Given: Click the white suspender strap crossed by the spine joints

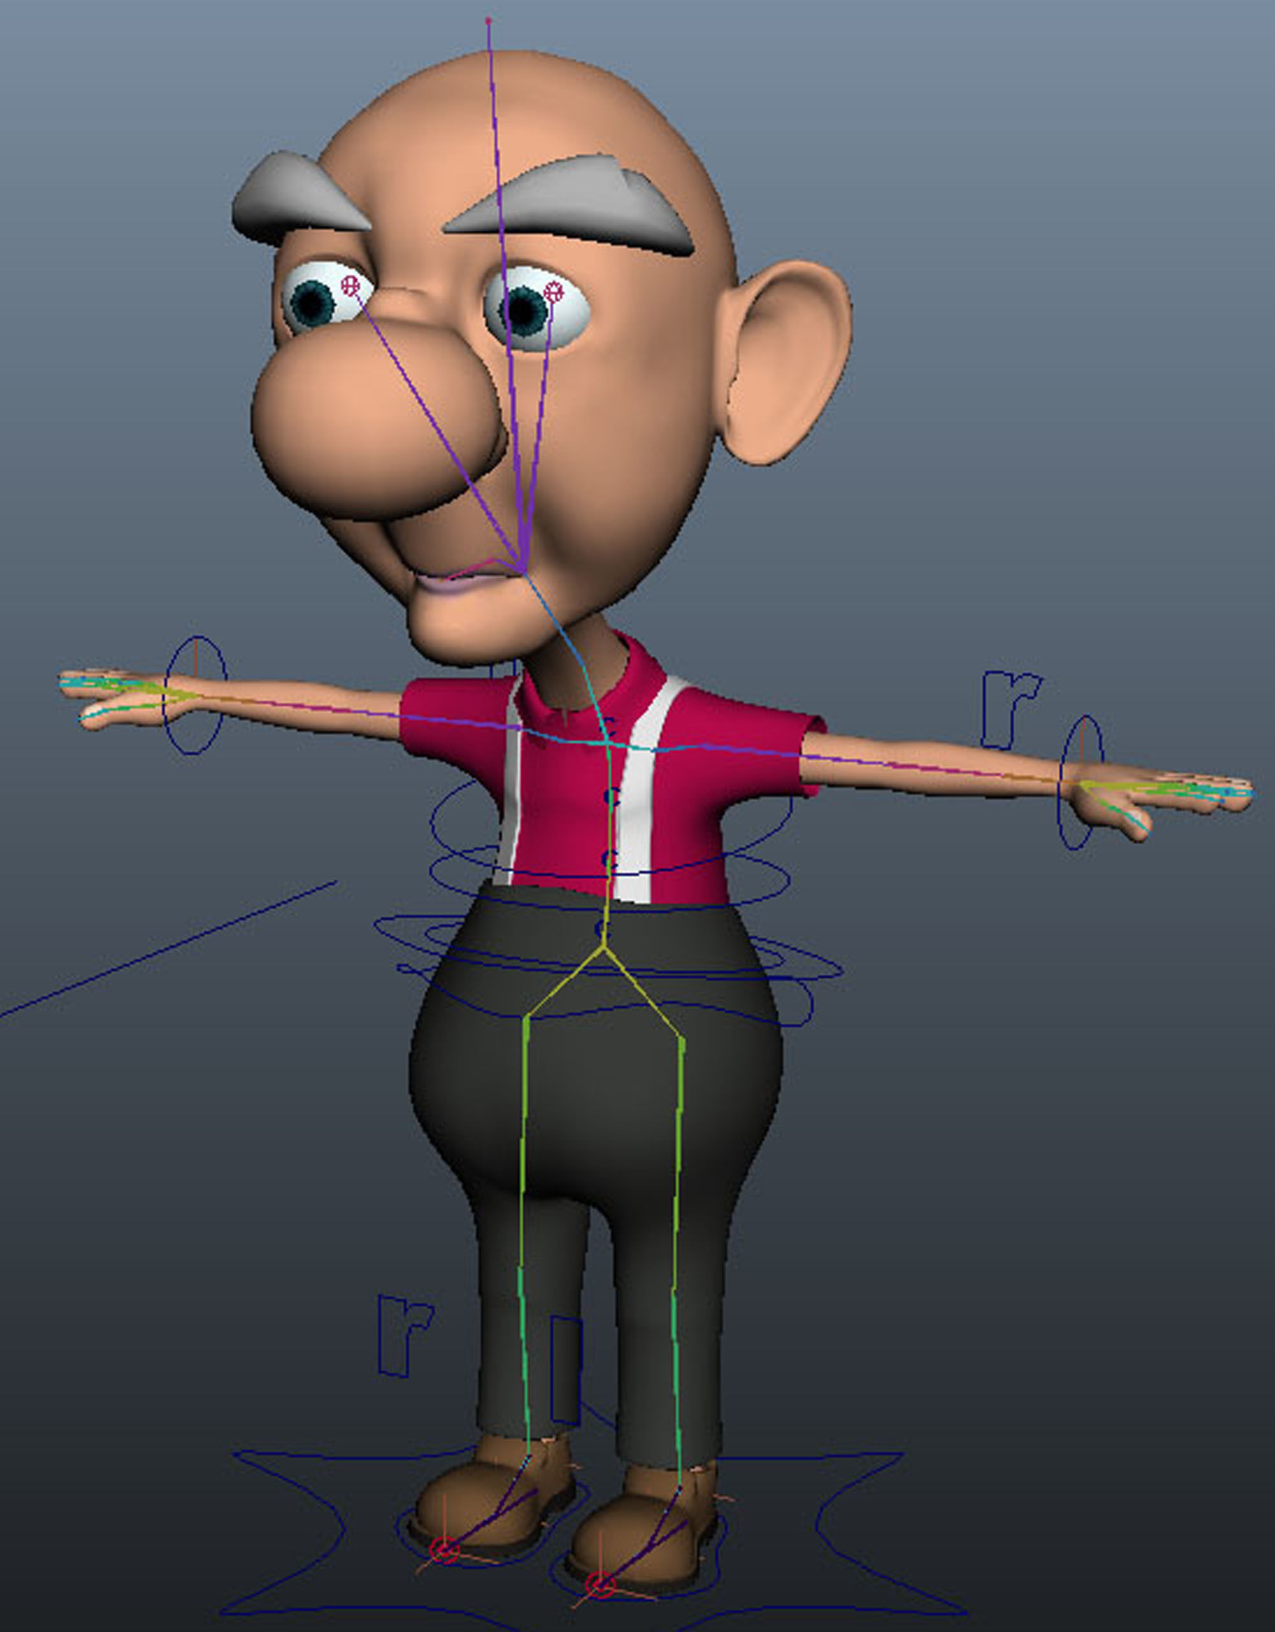Looking at the screenshot, I should 637,792.
